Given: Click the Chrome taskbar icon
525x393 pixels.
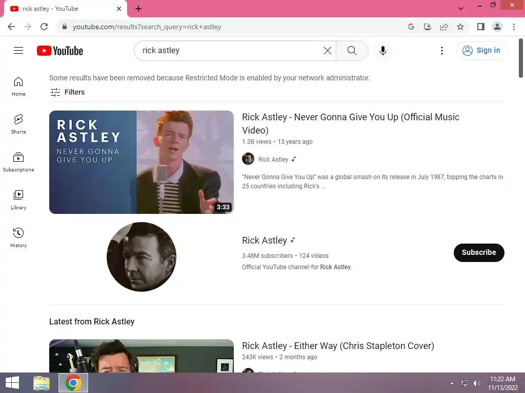Looking at the screenshot, I should (x=73, y=383).
